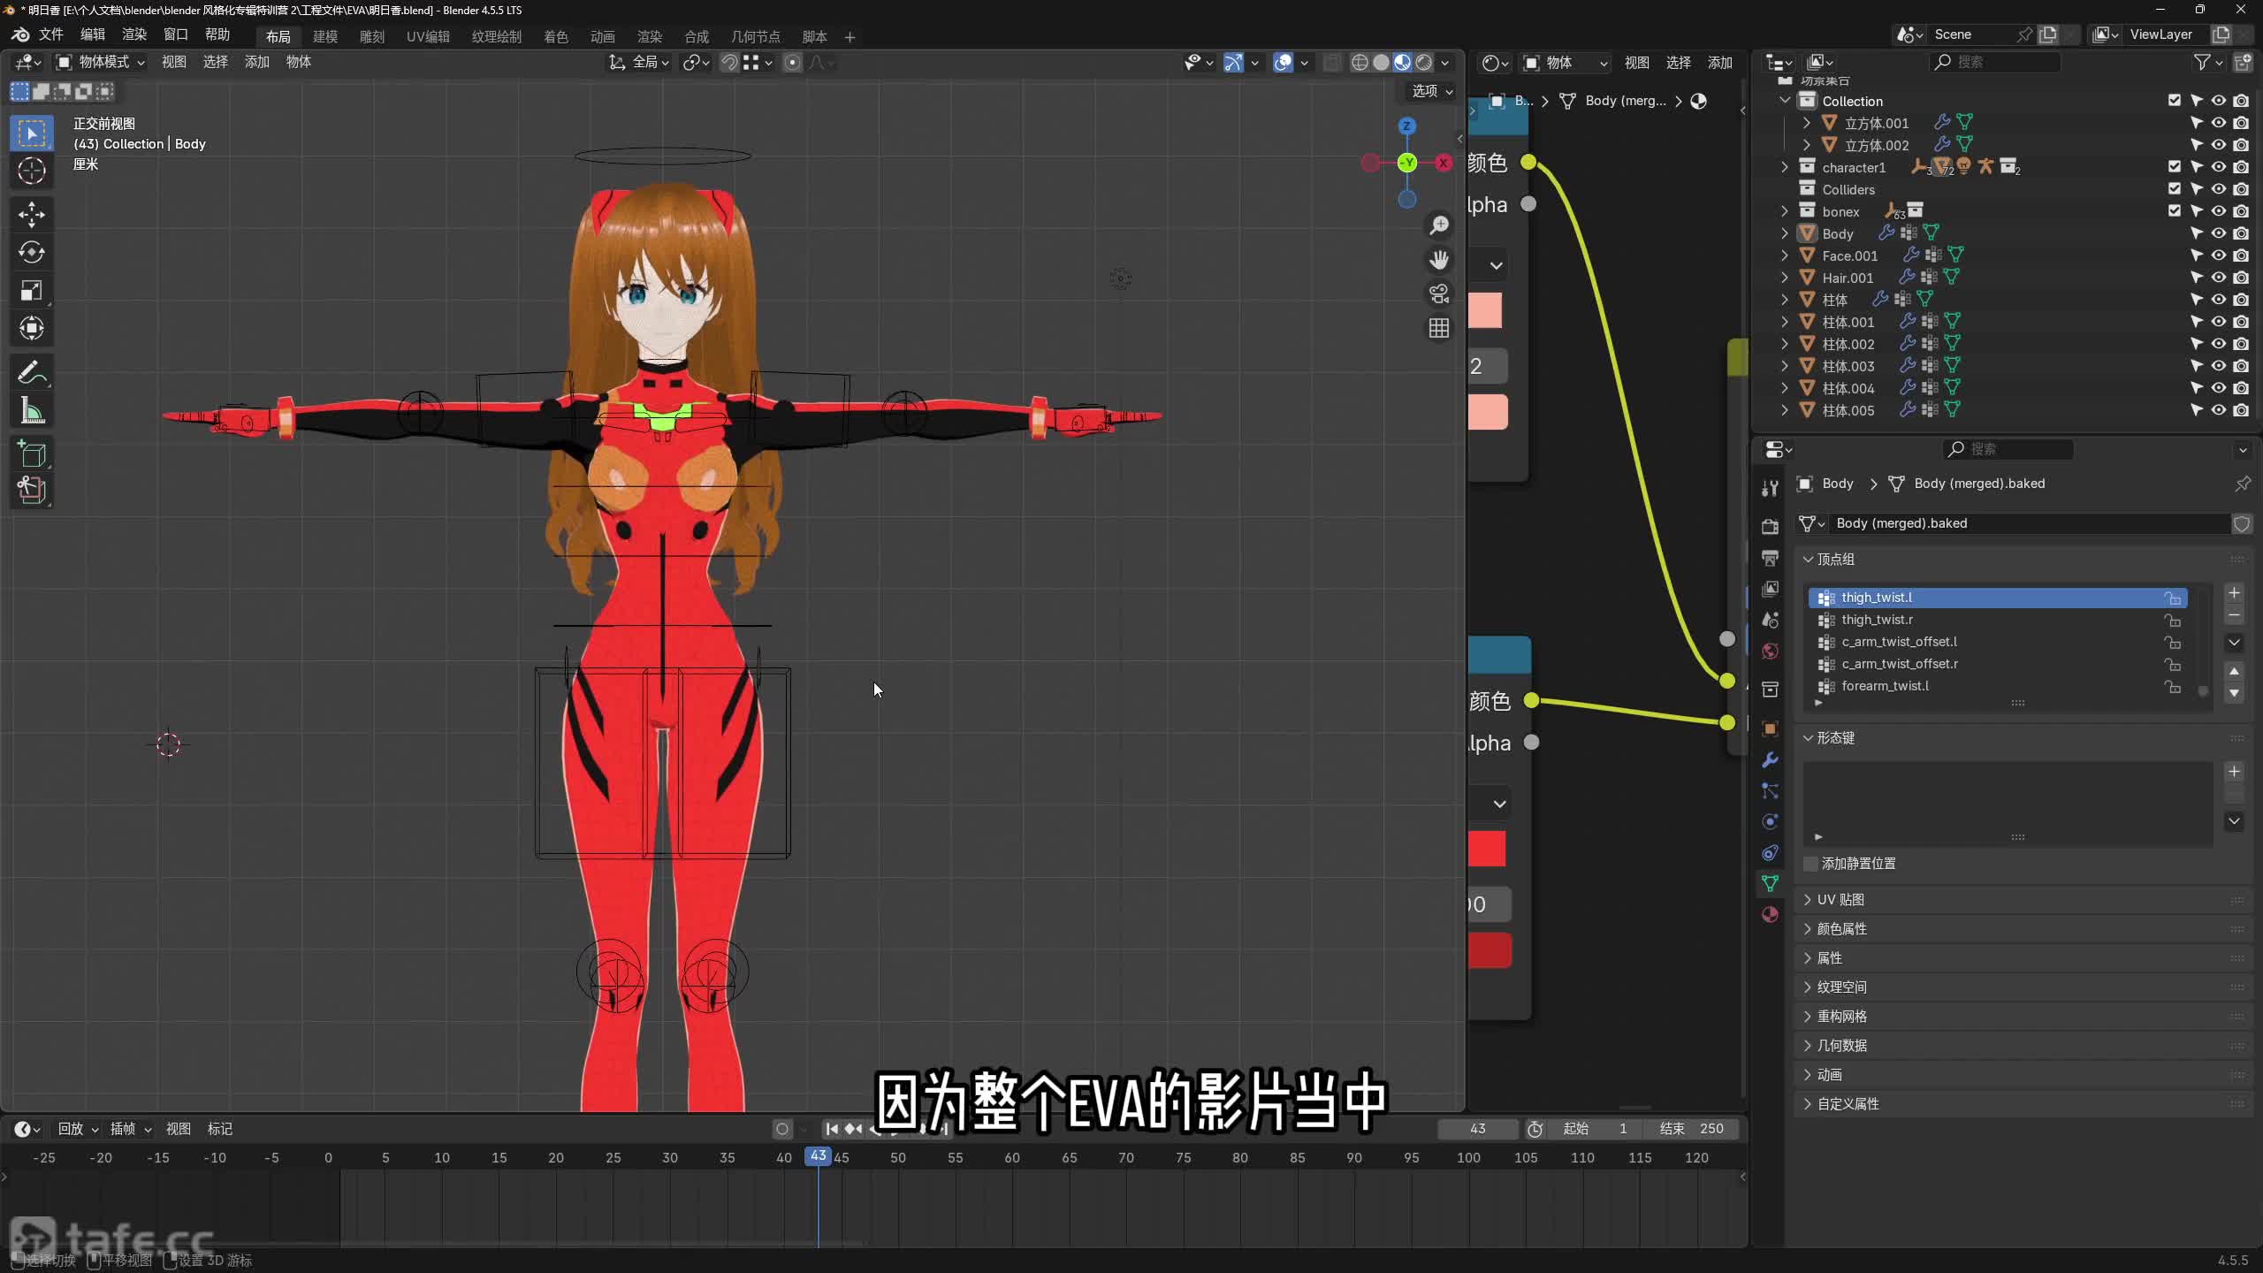The image size is (2263, 1273).
Task: Open the Modifiers wrench properties tab
Action: click(1770, 760)
